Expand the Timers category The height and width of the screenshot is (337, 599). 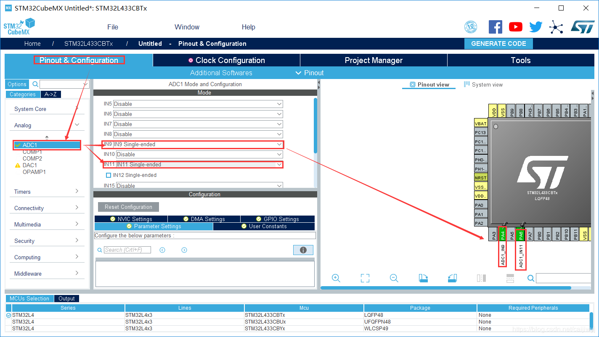[x=47, y=192]
